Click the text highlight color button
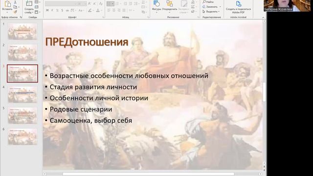 [90, 10]
